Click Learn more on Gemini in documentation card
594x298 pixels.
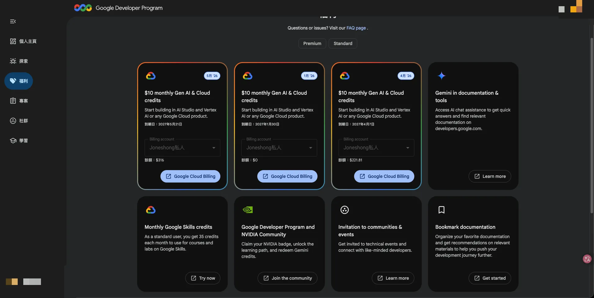490,176
